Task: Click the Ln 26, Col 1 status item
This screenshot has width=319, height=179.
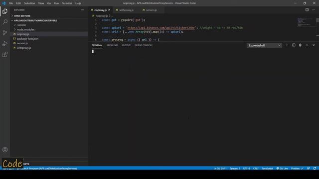Action: point(220,169)
